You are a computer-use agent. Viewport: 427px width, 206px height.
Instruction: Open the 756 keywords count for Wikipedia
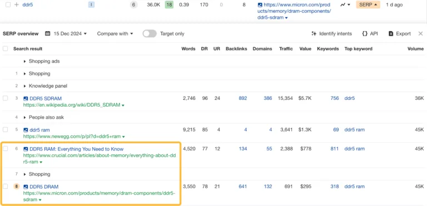(x=334, y=98)
